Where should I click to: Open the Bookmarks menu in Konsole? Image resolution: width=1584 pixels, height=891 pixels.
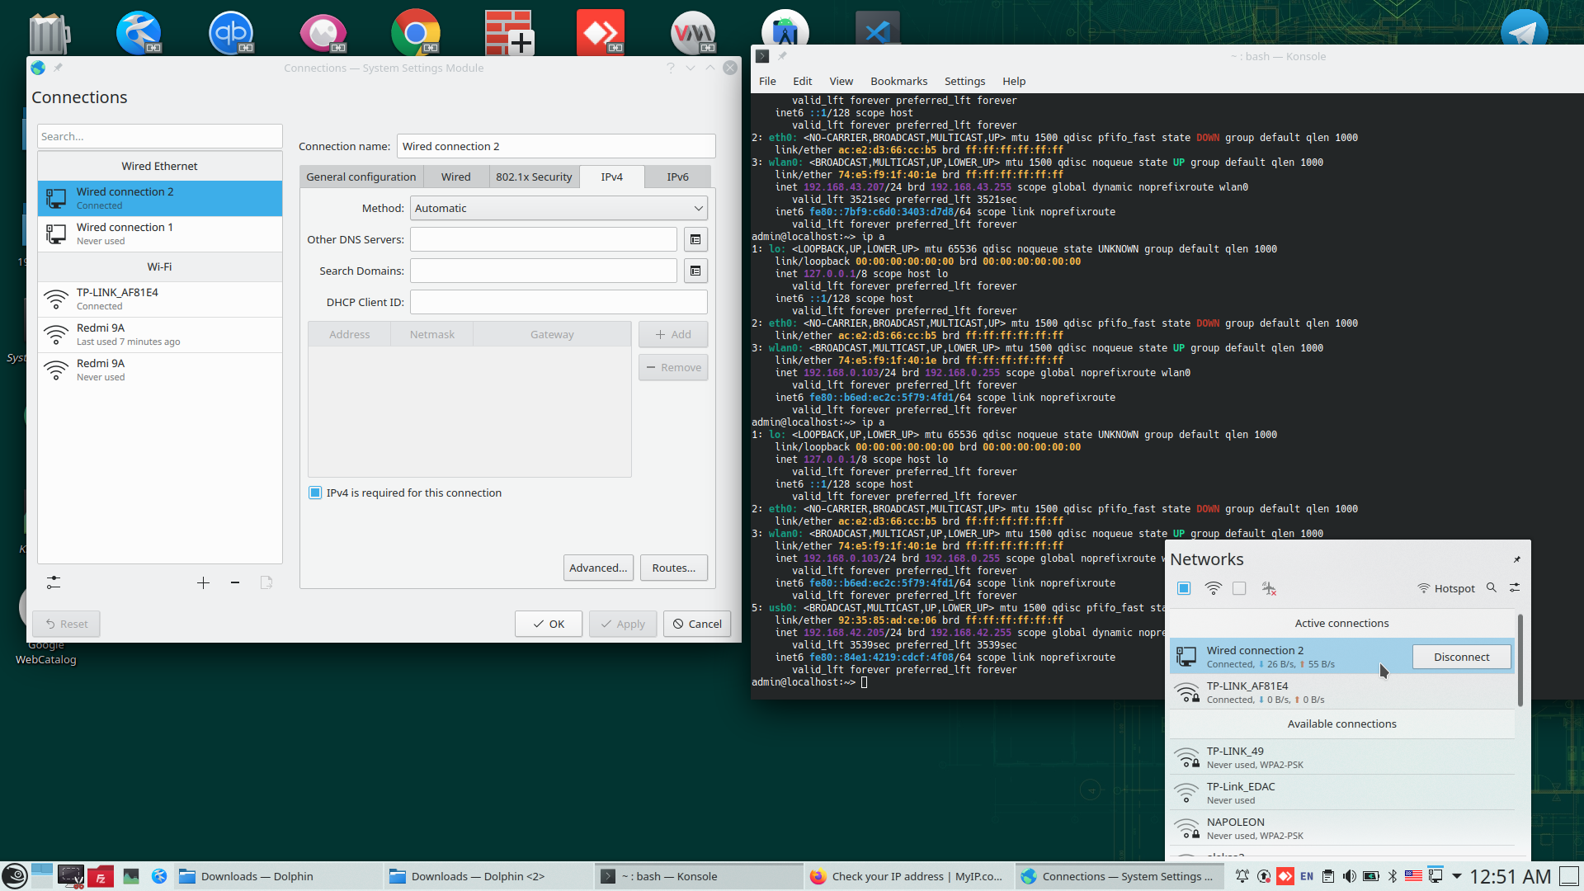click(898, 81)
